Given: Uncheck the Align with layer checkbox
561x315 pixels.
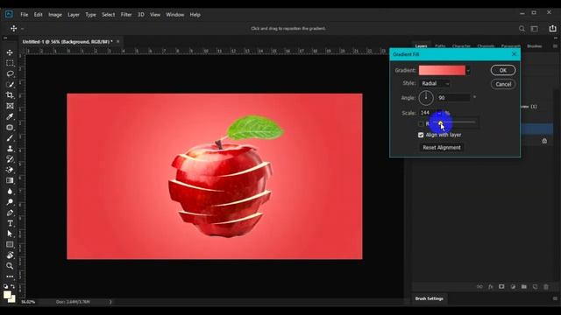Looking at the screenshot, I should click(x=421, y=135).
